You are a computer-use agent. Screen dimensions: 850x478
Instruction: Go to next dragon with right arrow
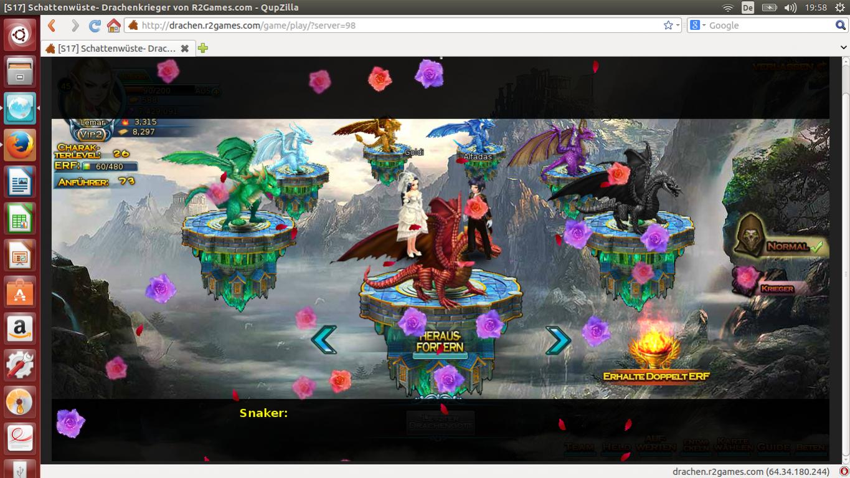558,340
